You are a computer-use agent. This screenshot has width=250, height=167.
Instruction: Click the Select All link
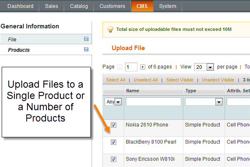tap(115, 80)
